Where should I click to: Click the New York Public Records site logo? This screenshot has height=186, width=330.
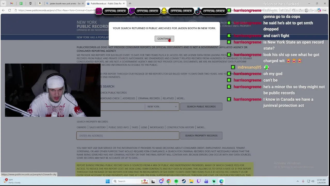pyautogui.click(x=92, y=26)
